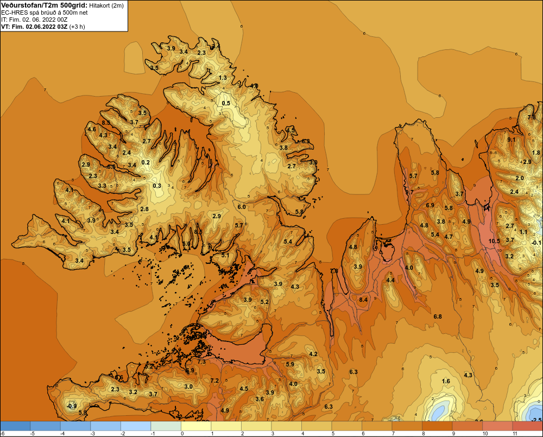The image size is (543, 437).
Task: Select the 1.6 temperature reading
Action: (x=446, y=381)
